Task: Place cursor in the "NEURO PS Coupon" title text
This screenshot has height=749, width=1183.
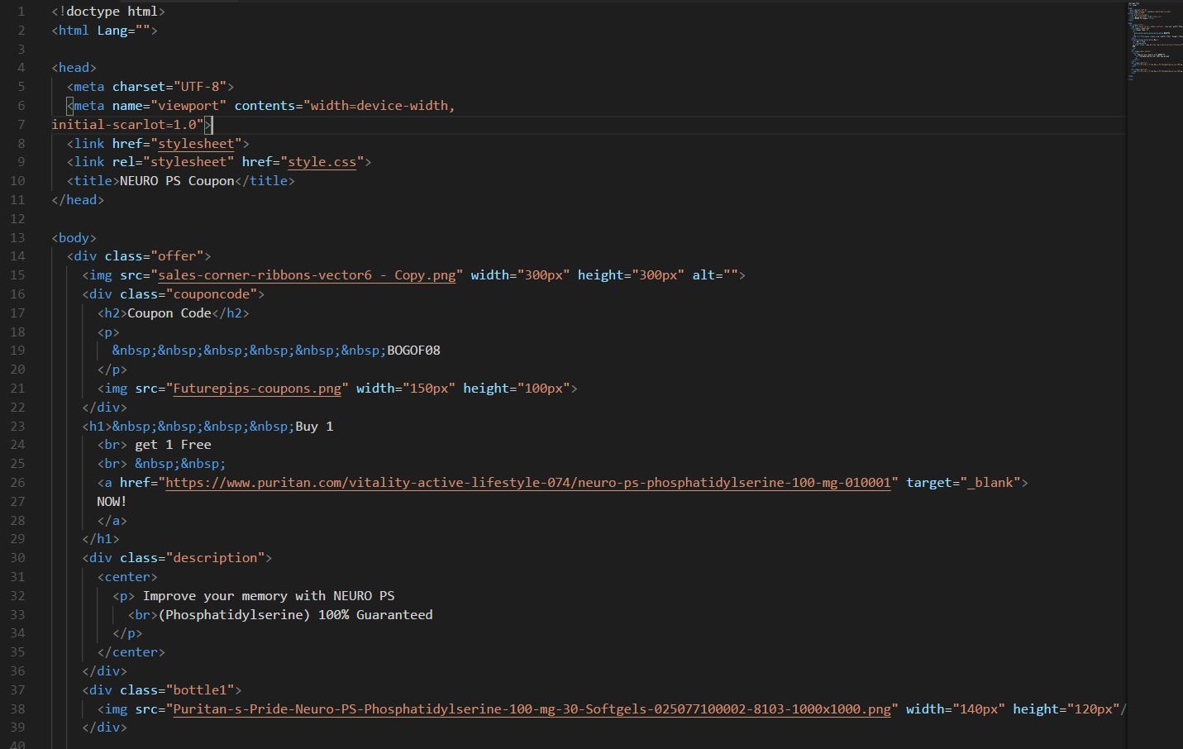Action: coord(177,181)
